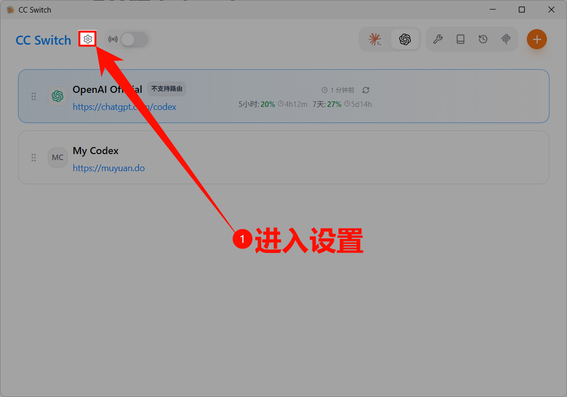Image resolution: width=567 pixels, height=397 pixels.
Task: Select the My Codex provider name
Action: tap(95, 151)
